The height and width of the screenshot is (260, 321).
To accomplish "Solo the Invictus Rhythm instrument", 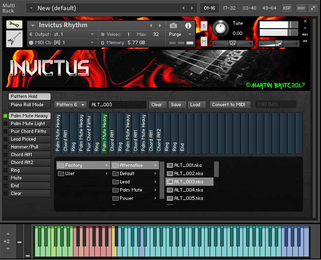I will click(204, 26).
